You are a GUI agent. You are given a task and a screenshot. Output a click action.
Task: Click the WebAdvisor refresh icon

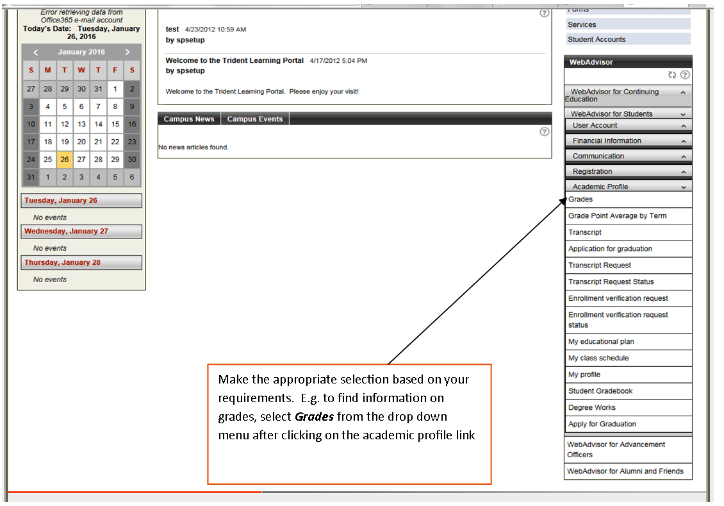[x=672, y=75]
